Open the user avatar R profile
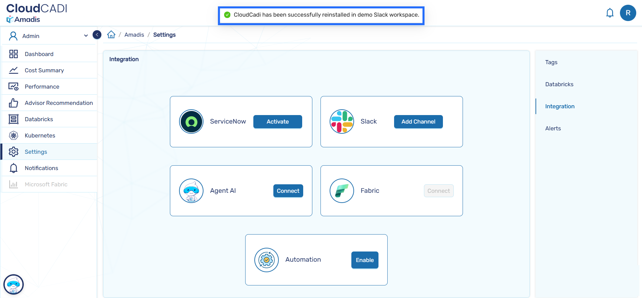The width and height of the screenshot is (642, 298). pos(628,13)
